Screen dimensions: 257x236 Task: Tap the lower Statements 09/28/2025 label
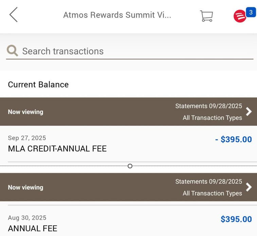pyautogui.click(x=208, y=181)
